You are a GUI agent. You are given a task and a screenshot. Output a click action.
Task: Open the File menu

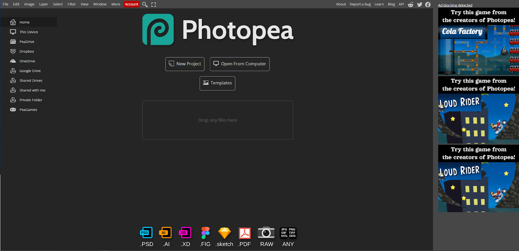6,4
